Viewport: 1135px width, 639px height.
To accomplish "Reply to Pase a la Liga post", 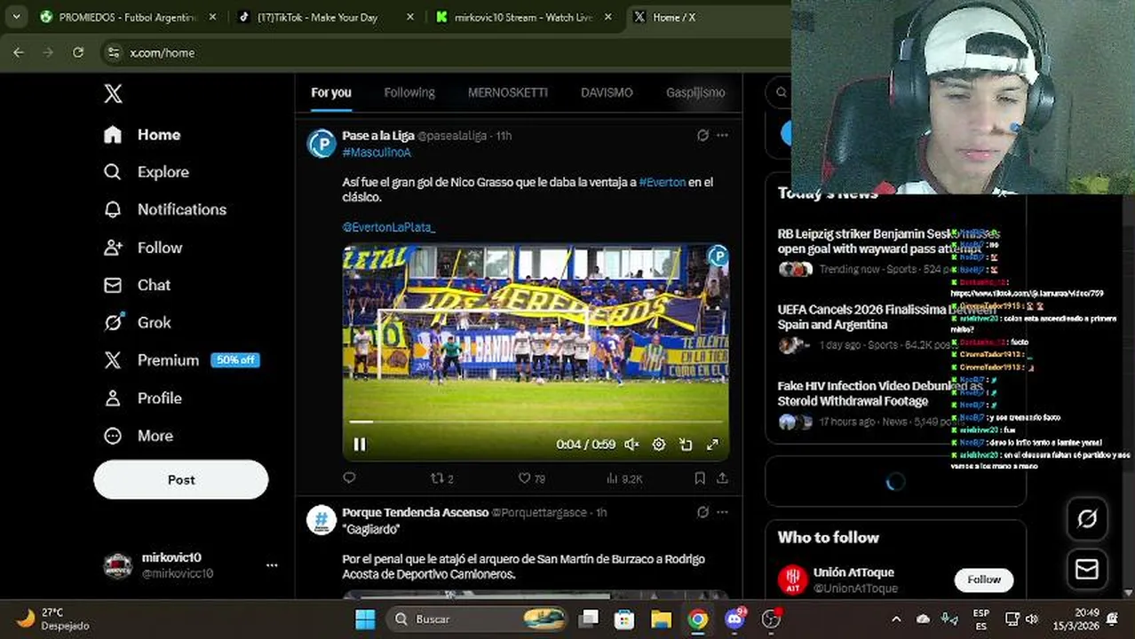I will 349,478.
